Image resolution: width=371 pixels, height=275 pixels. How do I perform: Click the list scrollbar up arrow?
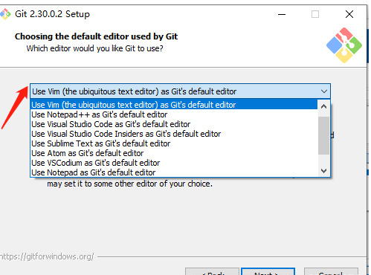323,106
